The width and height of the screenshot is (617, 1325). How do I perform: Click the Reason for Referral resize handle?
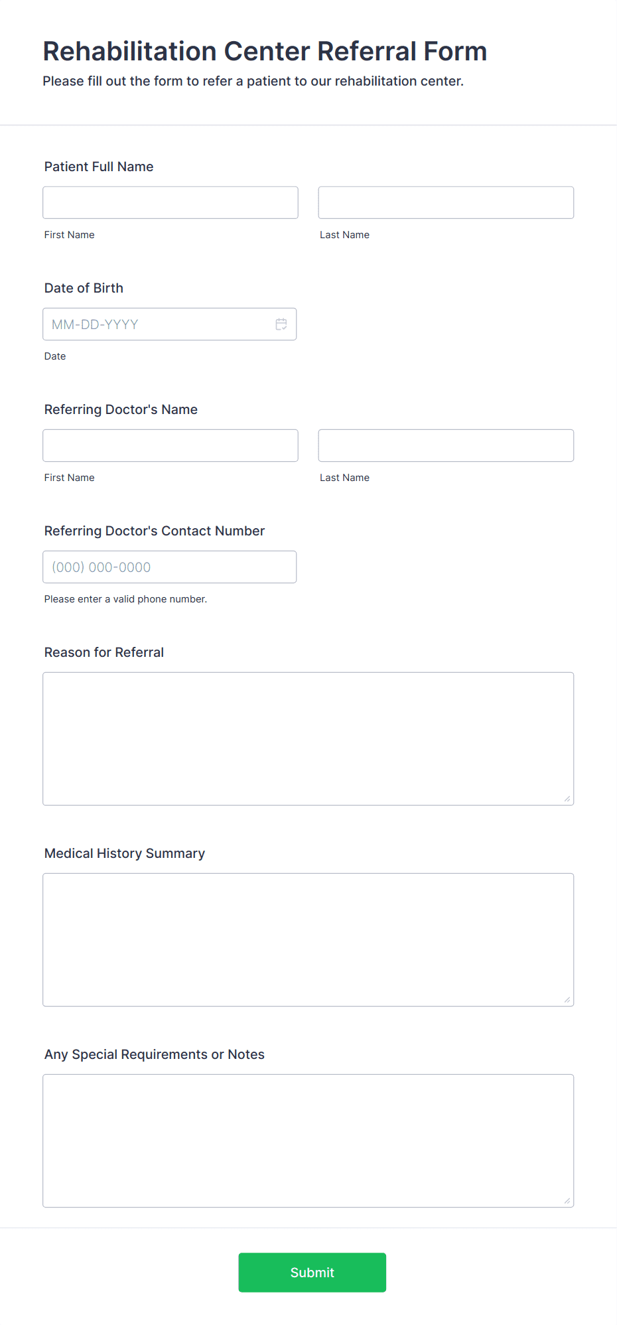point(567,799)
